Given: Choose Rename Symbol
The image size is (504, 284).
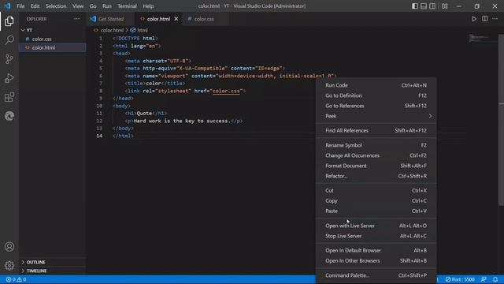Looking at the screenshot, I should tap(376, 145).
